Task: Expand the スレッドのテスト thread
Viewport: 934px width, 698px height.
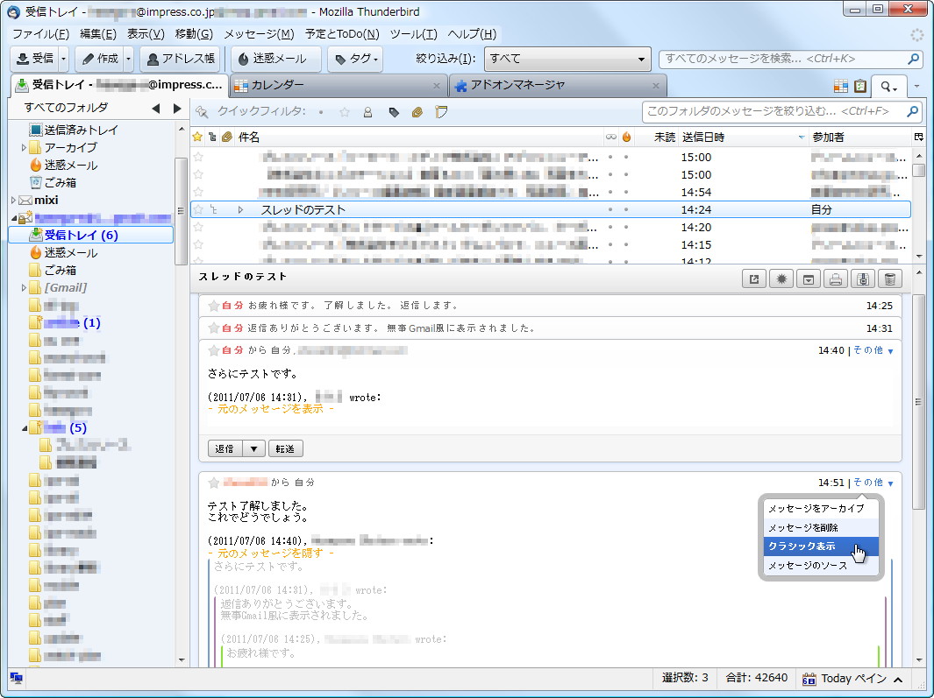Action: pyautogui.click(x=239, y=209)
